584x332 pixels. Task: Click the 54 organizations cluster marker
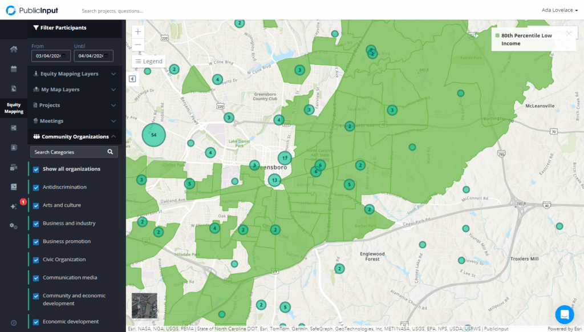153,135
